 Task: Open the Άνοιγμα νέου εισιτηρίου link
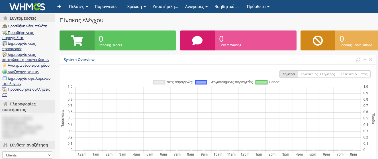click(x=28, y=65)
